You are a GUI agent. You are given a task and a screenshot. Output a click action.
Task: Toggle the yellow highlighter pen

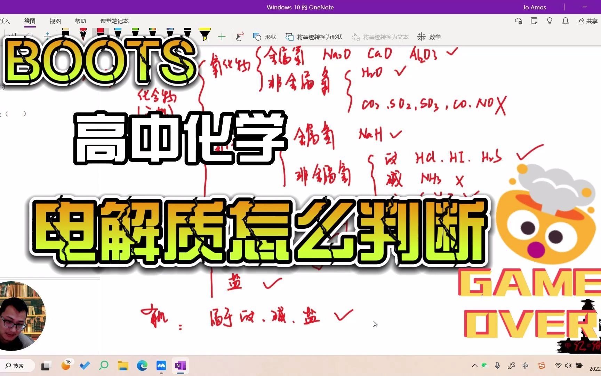coord(205,33)
